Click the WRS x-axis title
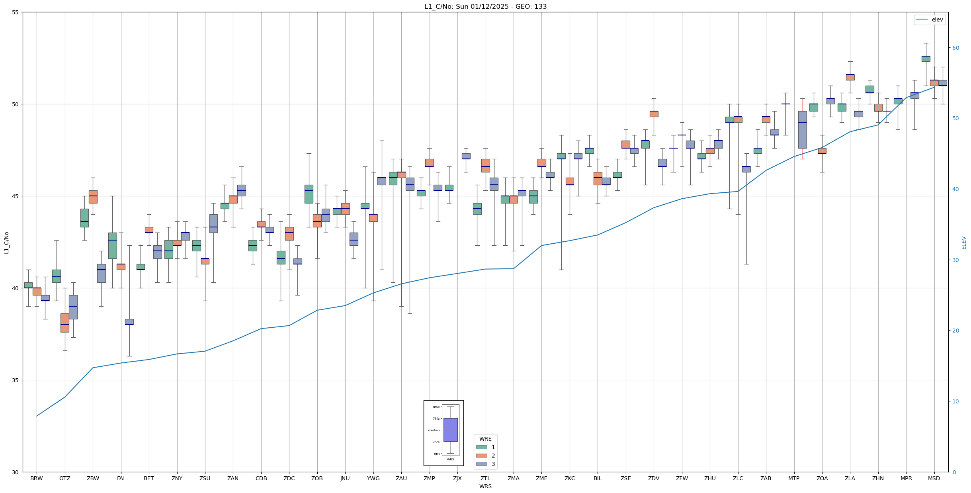This screenshot has width=971, height=493. click(485, 486)
